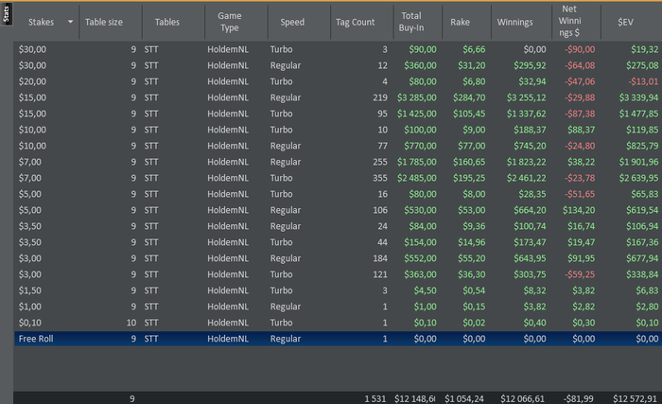
Task: Click the totals row $EV $12 572,91
Action: tap(635, 398)
